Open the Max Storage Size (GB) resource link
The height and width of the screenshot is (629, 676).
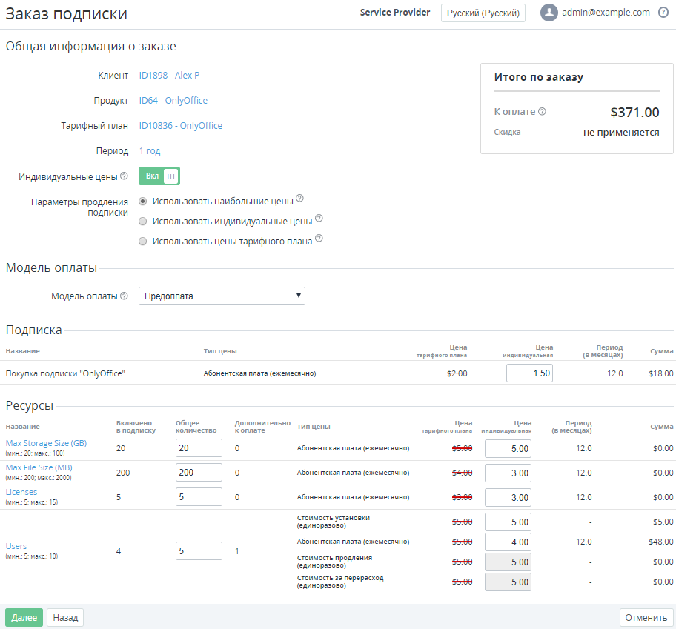pos(46,443)
